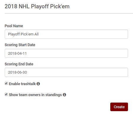Click the 2018-04-11 date value

[x=17, y=54]
